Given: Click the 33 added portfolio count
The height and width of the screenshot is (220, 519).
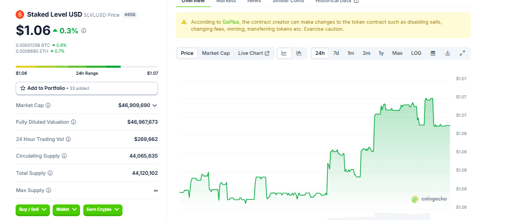Looking at the screenshot, I should point(79,88).
